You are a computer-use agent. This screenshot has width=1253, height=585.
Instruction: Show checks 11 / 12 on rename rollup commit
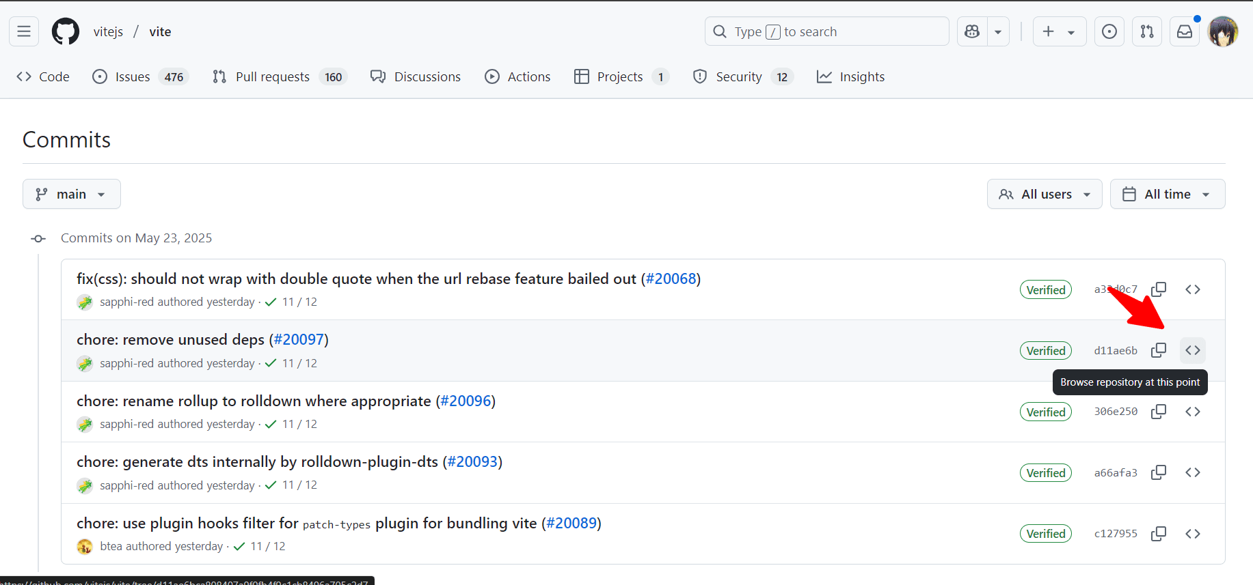click(291, 424)
